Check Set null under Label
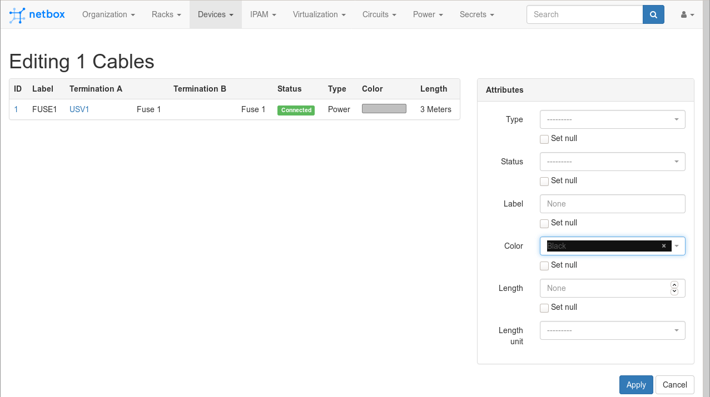 click(544, 223)
